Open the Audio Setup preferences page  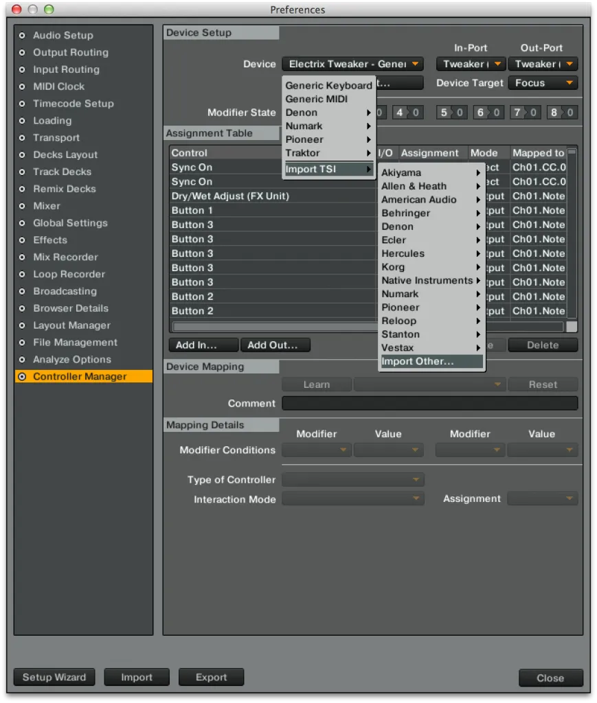pyautogui.click(x=63, y=36)
